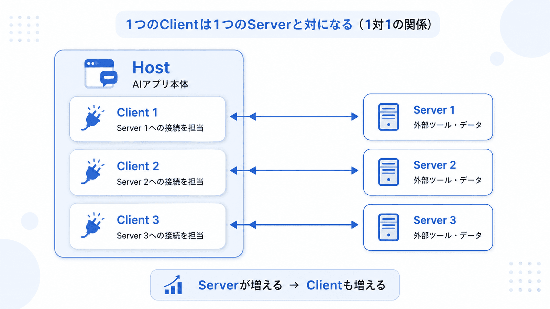Click the "Client 1" title
The image size is (550, 309).
[x=137, y=112]
